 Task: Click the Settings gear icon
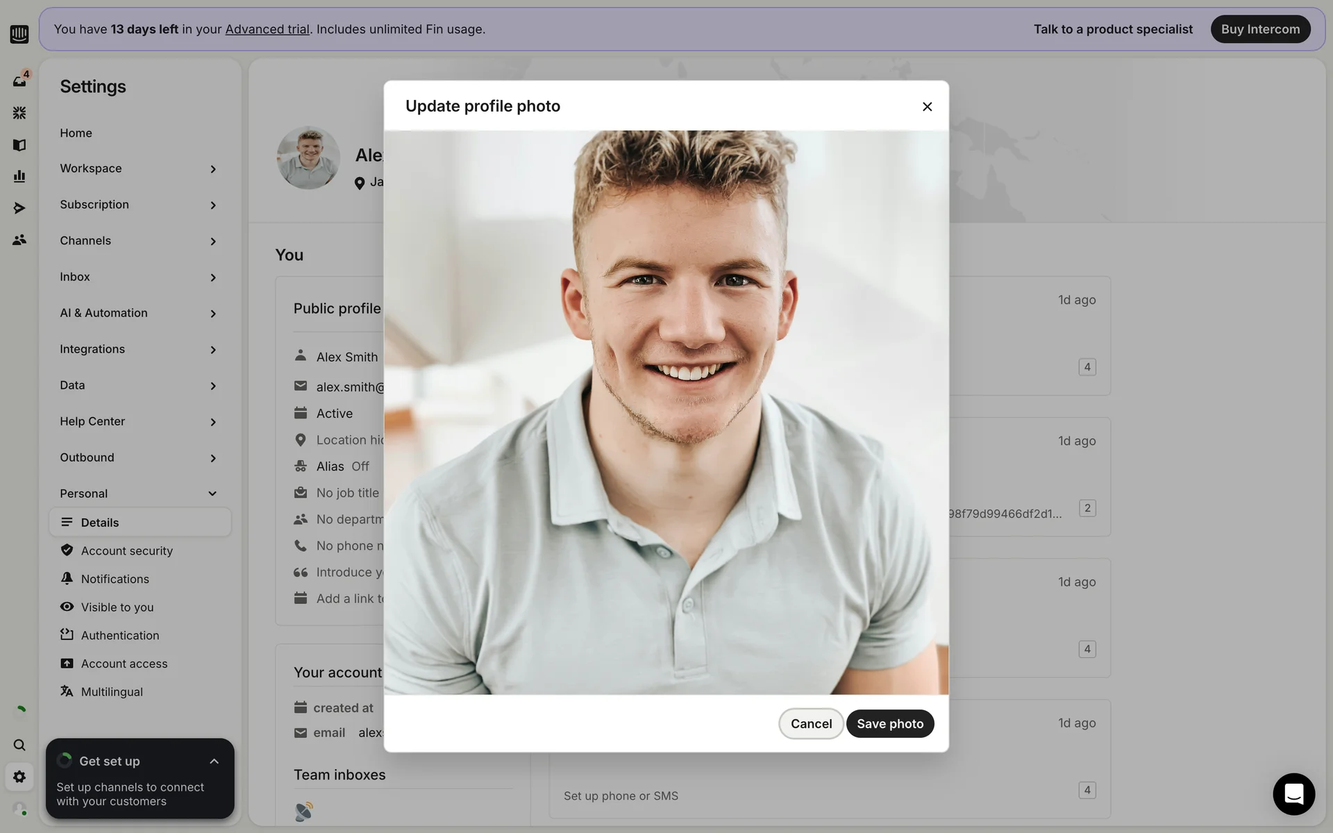coord(19,777)
